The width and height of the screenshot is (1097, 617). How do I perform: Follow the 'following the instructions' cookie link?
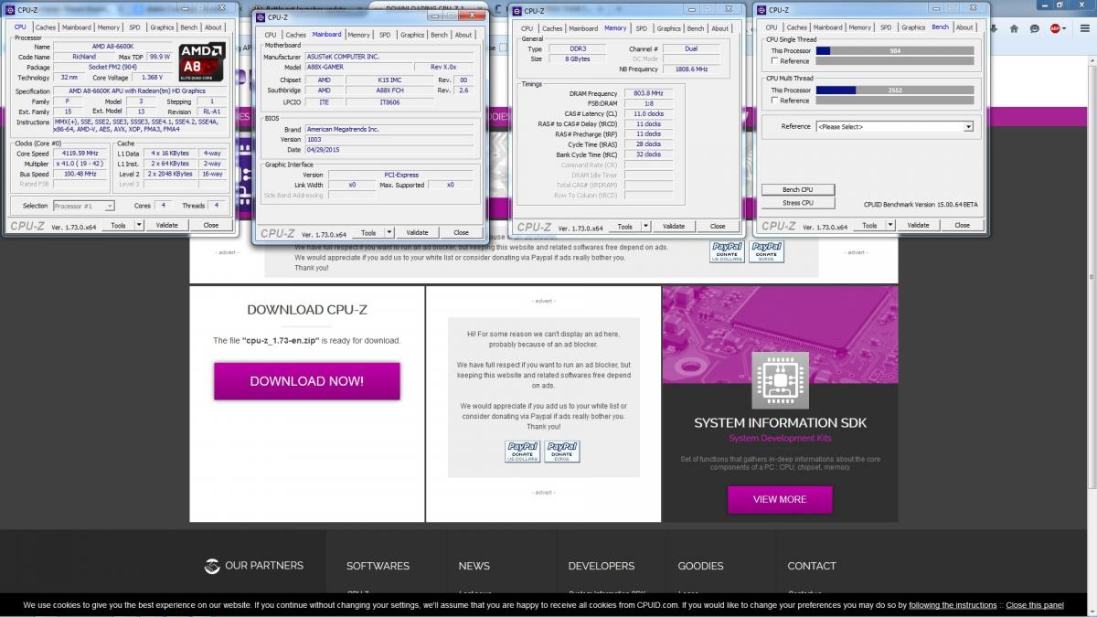click(953, 605)
